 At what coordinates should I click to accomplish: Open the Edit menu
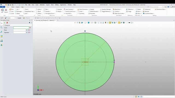point(29,5)
